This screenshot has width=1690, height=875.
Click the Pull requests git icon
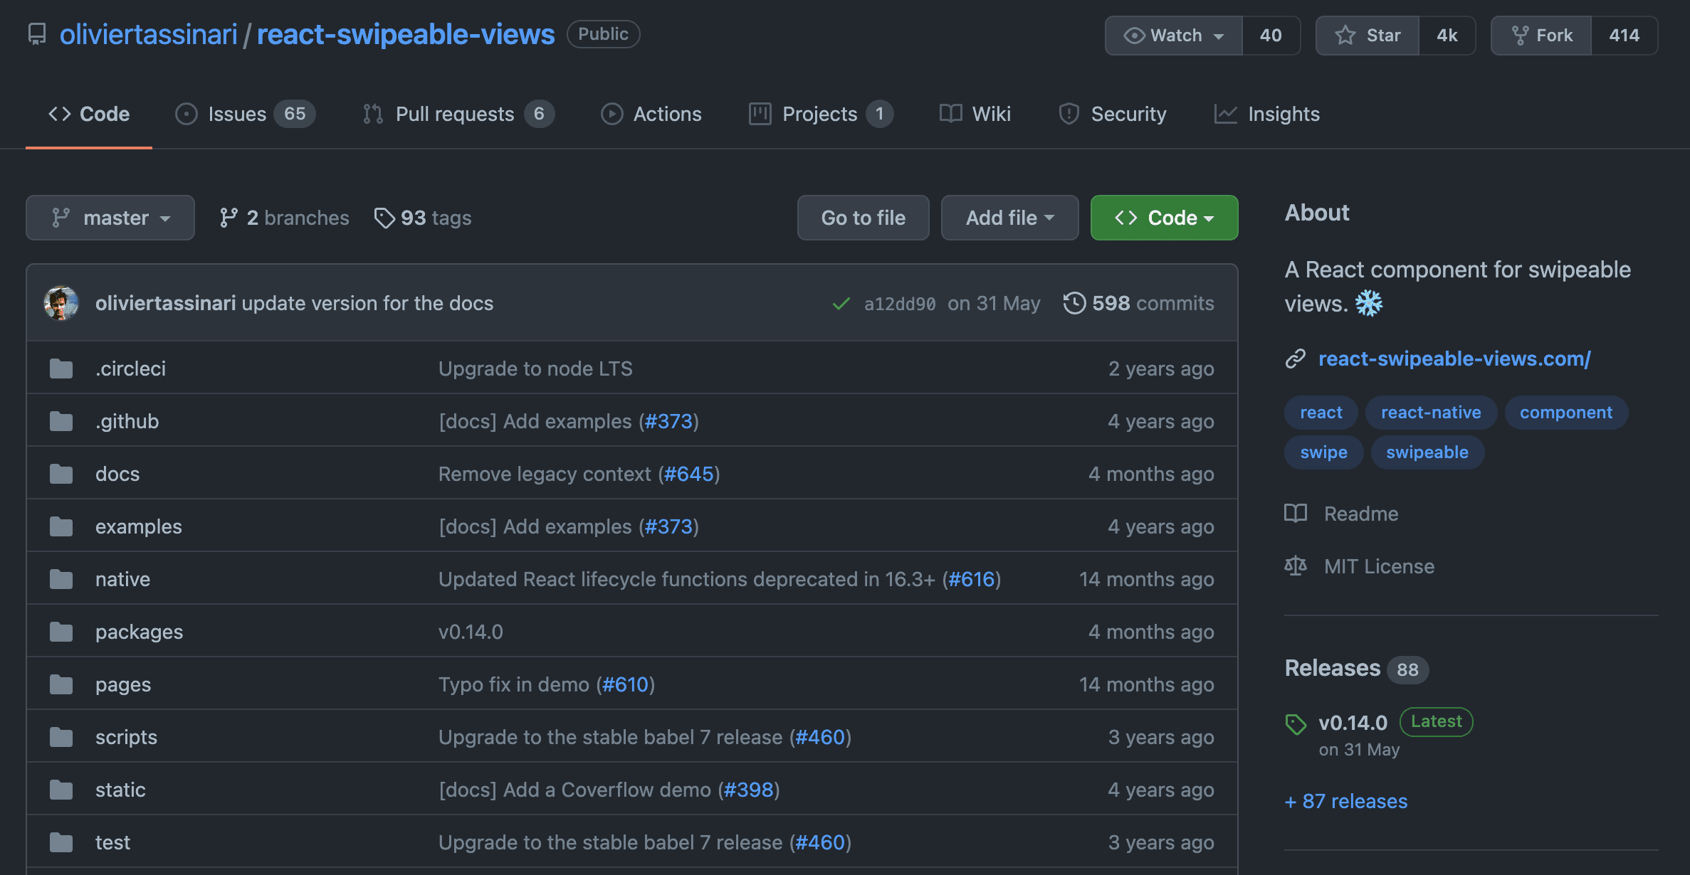pos(373,114)
